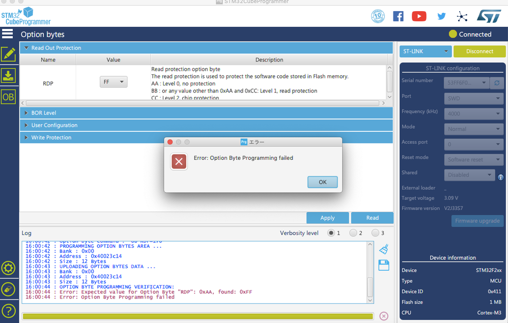Clear the log with broom icon
This screenshot has width=508, height=323.
click(x=384, y=249)
